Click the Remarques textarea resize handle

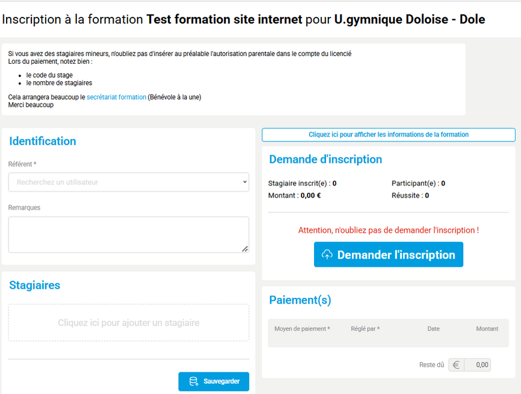pyautogui.click(x=245, y=248)
